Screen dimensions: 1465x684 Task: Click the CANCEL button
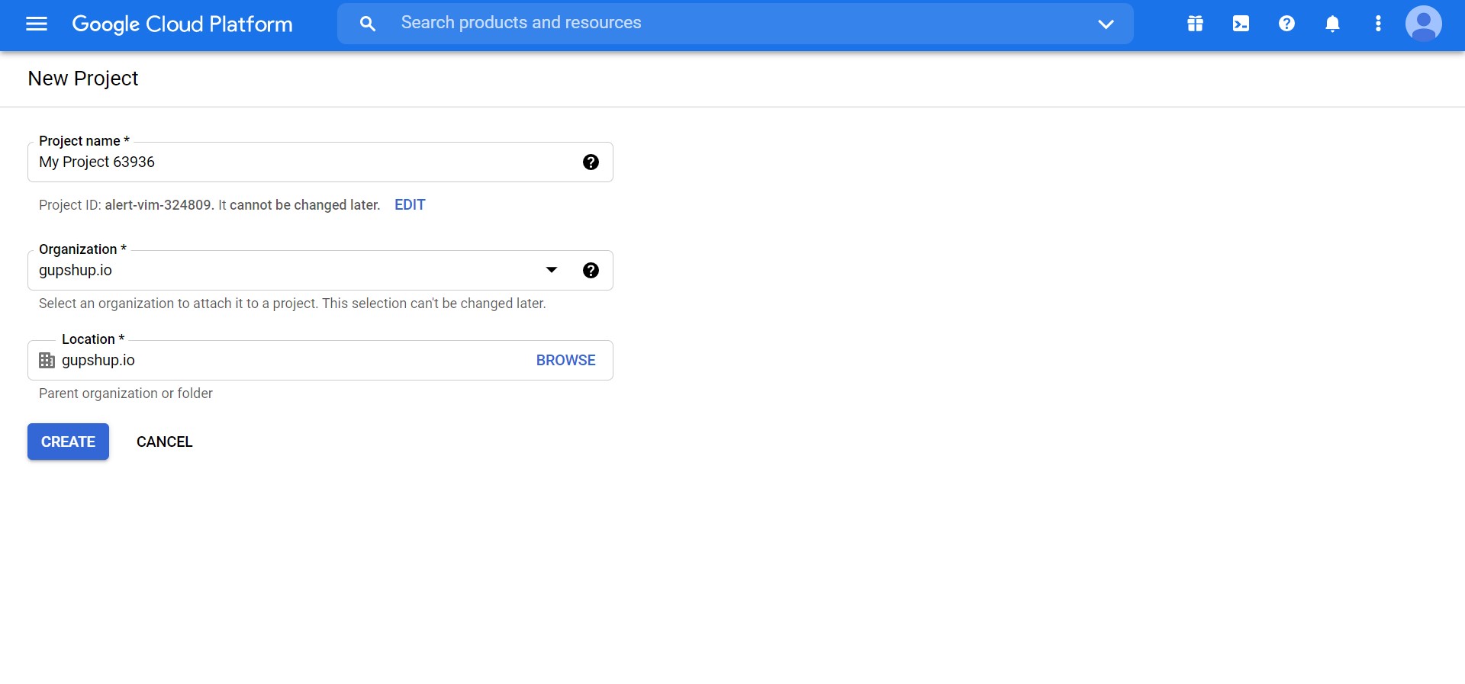(164, 442)
